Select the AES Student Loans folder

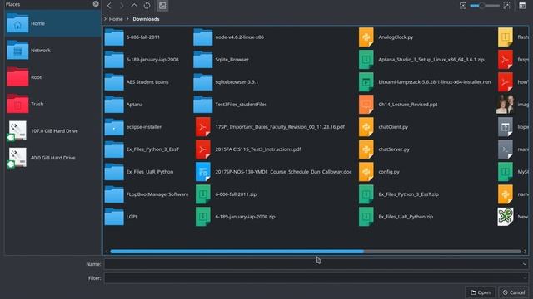coord(137,82)
